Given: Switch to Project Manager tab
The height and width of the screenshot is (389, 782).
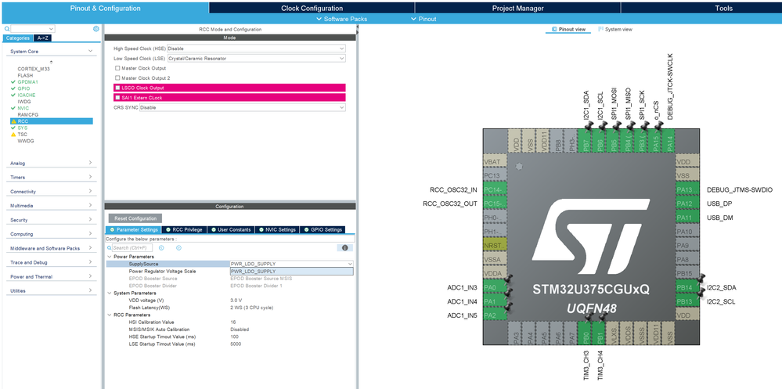Looking at the screenshot, I should click(517, 8).
